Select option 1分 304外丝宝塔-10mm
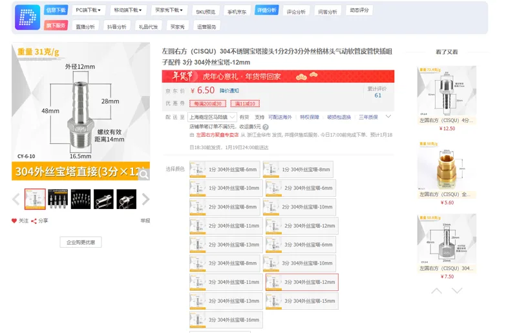Screen dimensions: 517x333 tap(226, 188)
